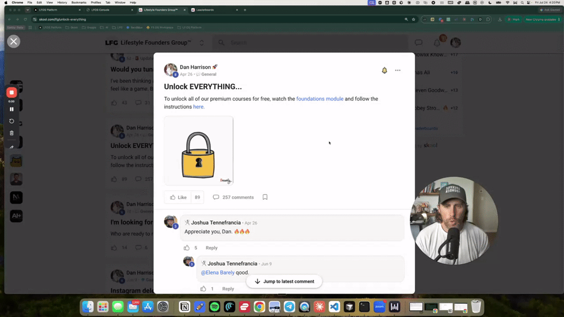
Task: Open the AI+ app in left sidebar
Action: 16,216
